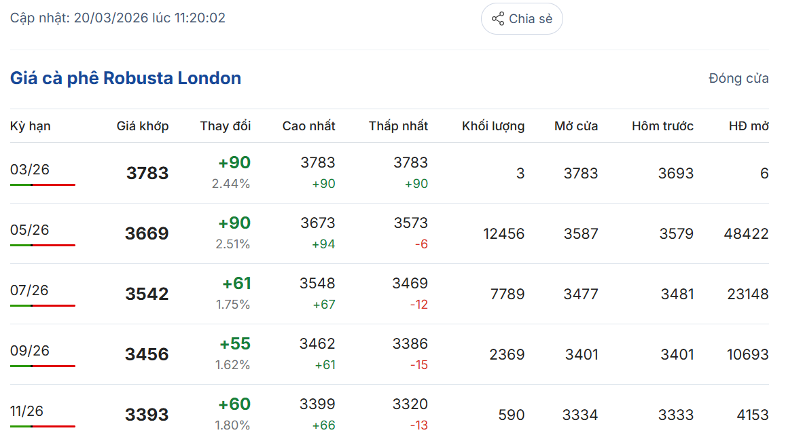
Task: Click the +61 change value for 07/26
Action: coord(236,284)
